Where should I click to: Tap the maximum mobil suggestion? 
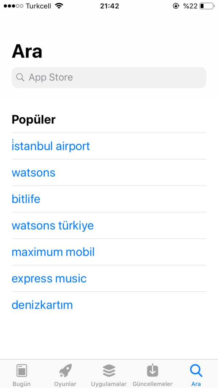tap(53, 252)
